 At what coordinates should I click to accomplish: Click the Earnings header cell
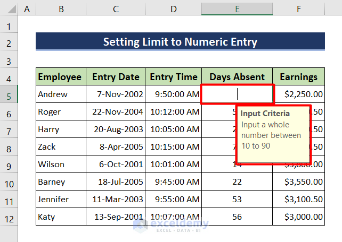click(x=298, y=77)
